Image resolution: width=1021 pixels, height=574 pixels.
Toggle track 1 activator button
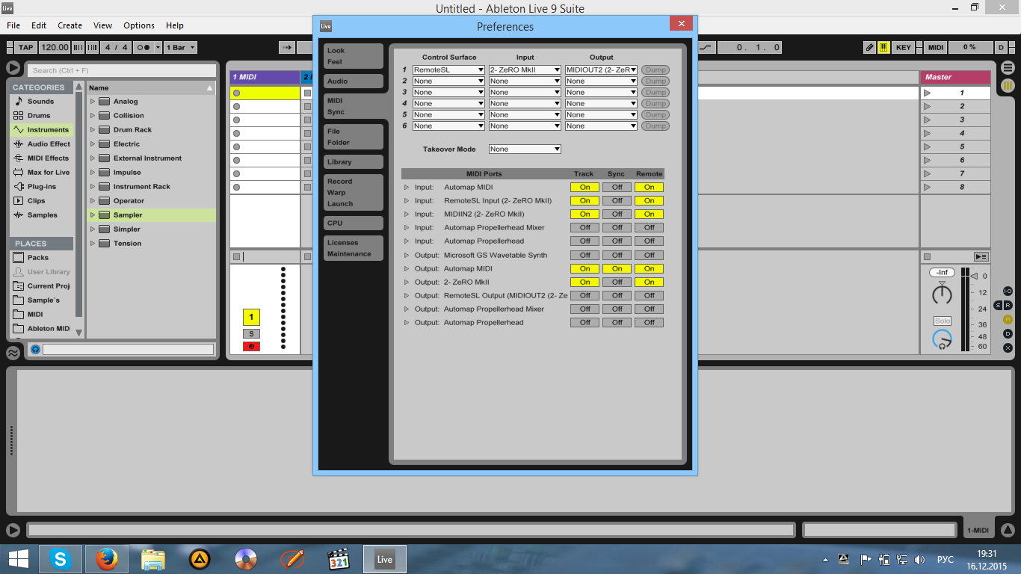251,318
